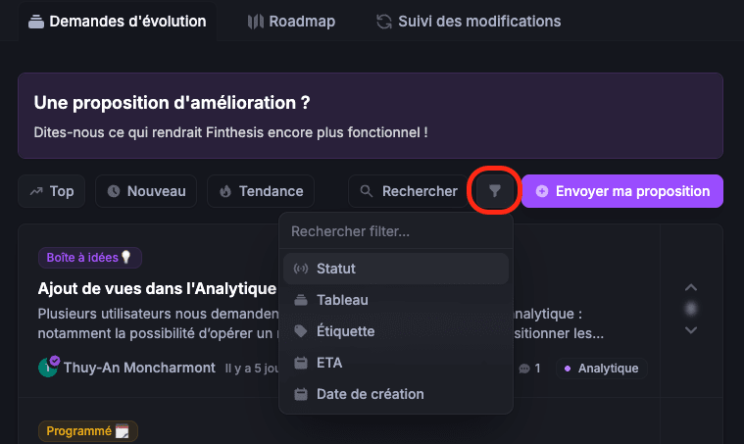Choose the Étiquette filter option
This screenshot has width=744, height=444.
click(396, 331)
